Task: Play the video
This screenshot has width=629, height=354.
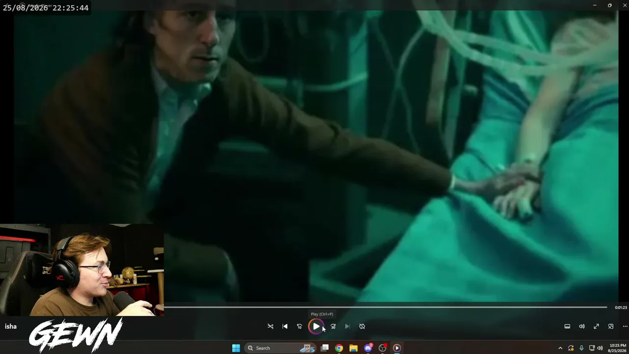Action: coord(316,326)
